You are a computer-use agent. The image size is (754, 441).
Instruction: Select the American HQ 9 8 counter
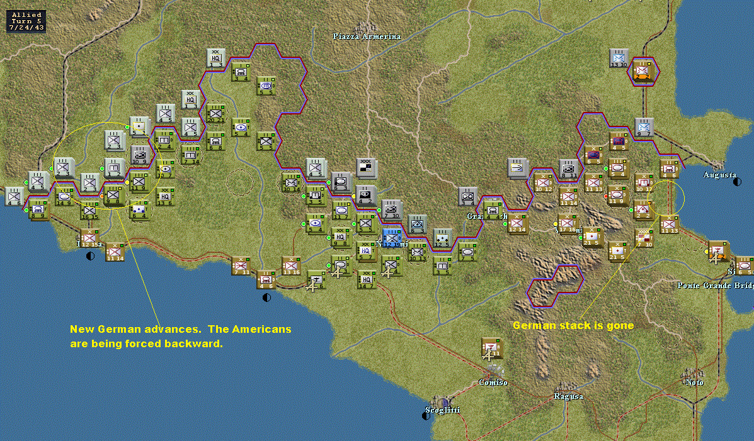pyautogui.click(x=341, y=237)
